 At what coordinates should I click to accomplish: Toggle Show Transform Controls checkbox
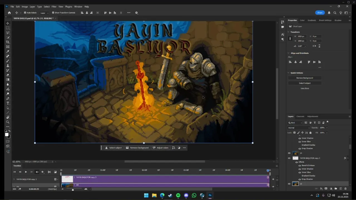53,13
